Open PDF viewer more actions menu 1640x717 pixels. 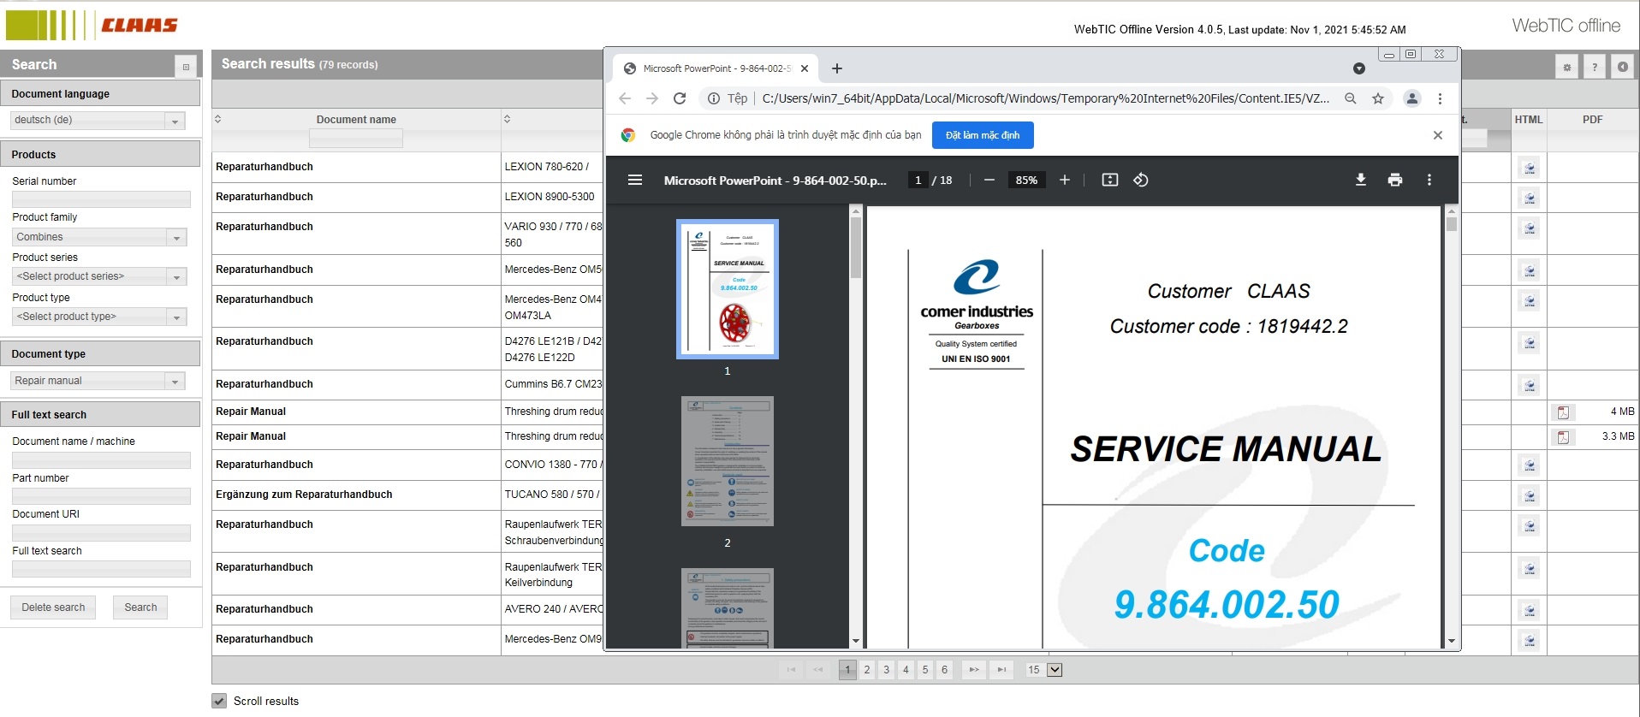coord(1429,180)
